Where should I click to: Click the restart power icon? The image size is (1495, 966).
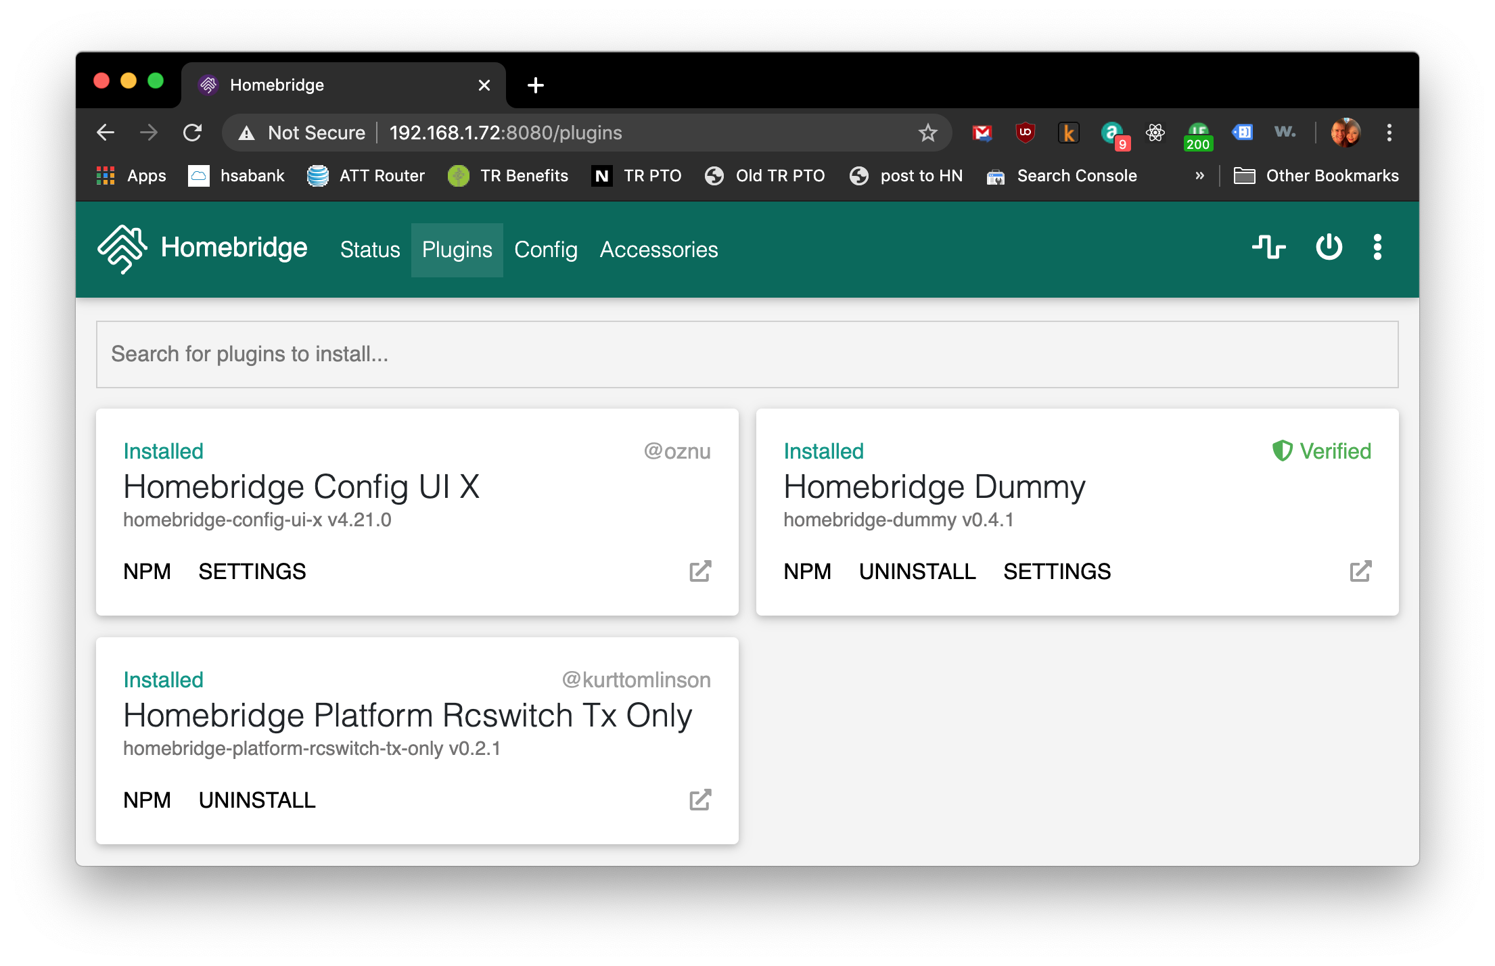(1329, 248)
